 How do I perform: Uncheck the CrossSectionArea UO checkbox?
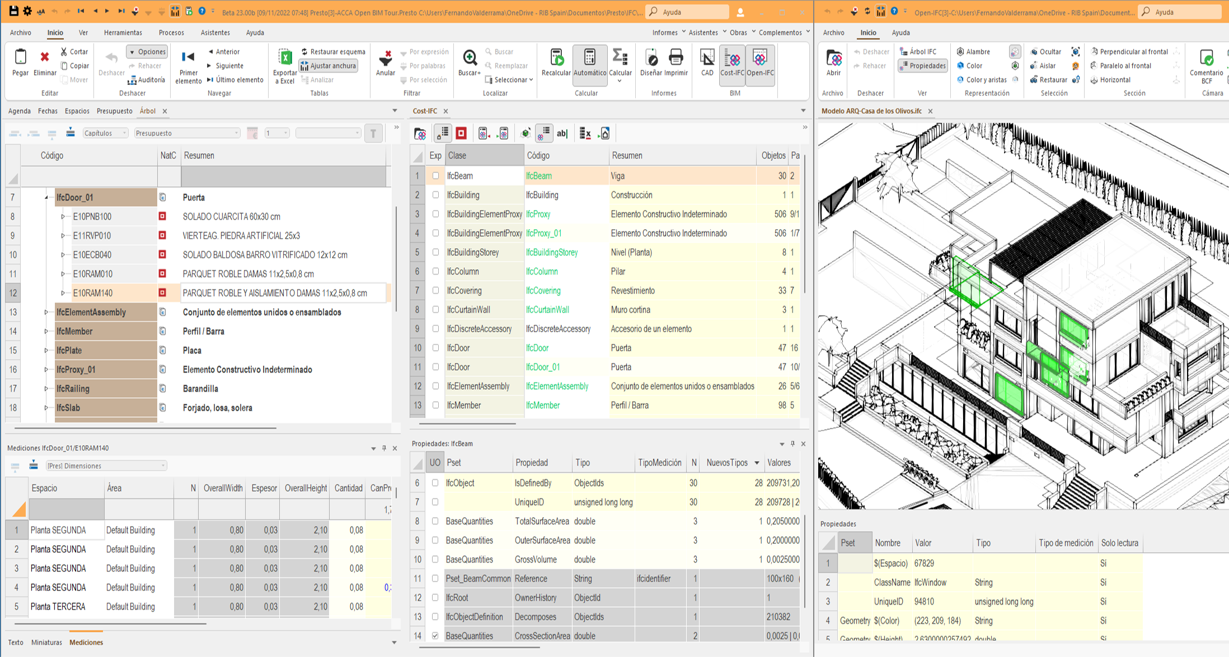435,636
